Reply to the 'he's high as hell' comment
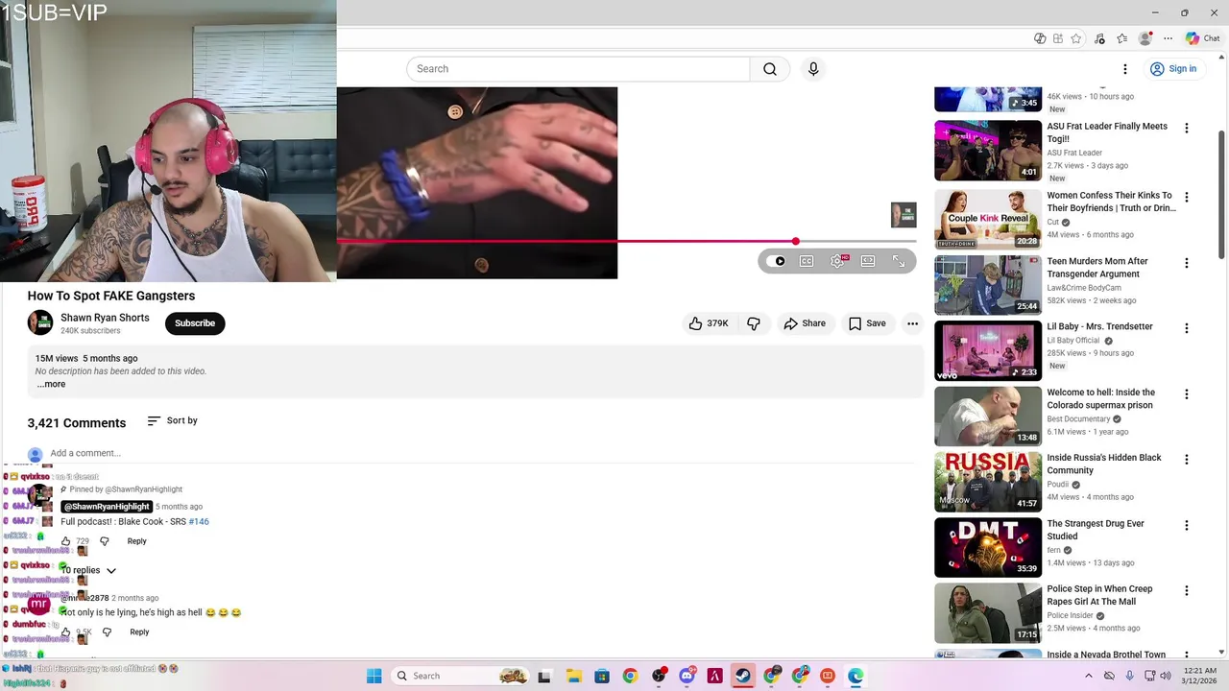This screenshot has width=1229, height=691. pos(139,632)
